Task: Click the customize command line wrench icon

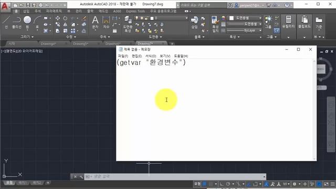Action: [x=81, y=176]
